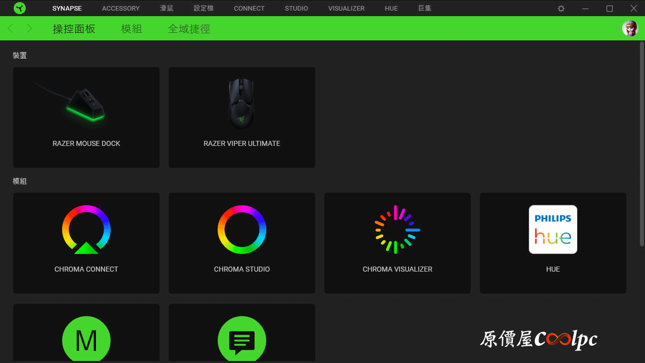The width and height of the screenshot is (645, 363).
Task: Click the Razer Viper Ultimate mouse image
Action: pos(242,103)
